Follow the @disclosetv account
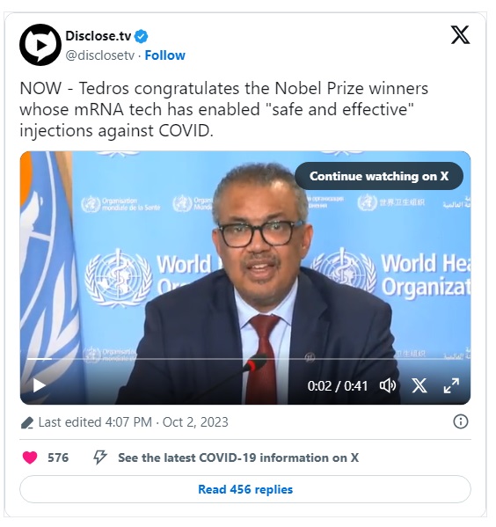The image size is (496, 527). coord(164,55)
